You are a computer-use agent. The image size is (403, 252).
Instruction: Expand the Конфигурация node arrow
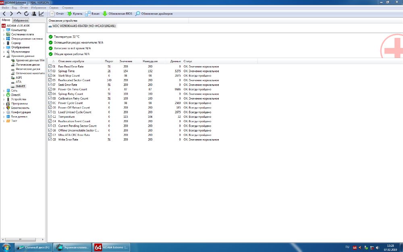pyautogui.click(x=4, y=112)
